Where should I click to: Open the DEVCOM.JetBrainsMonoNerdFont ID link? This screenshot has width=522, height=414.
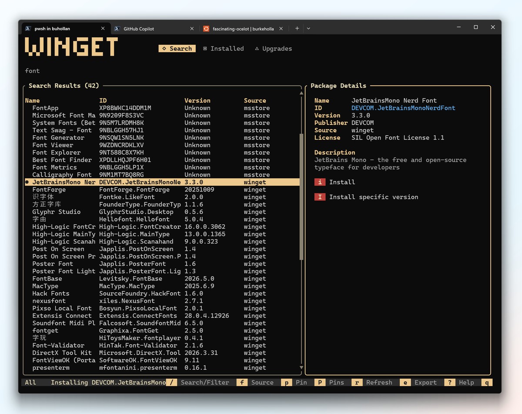(x=403, y=108)
